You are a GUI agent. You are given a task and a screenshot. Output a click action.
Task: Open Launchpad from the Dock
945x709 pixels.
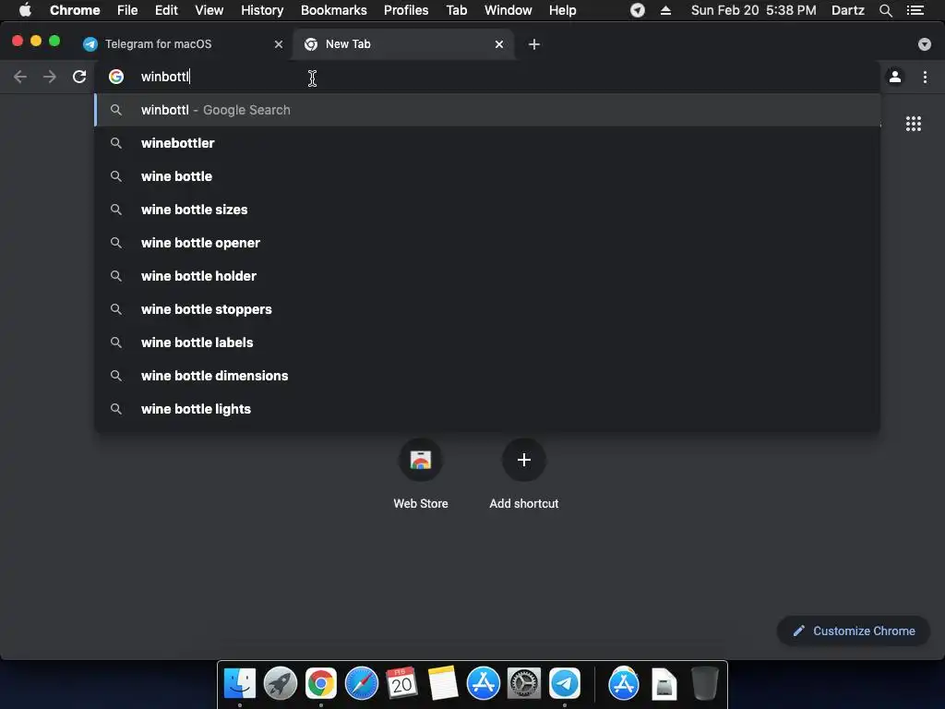(x=281, y=684)
